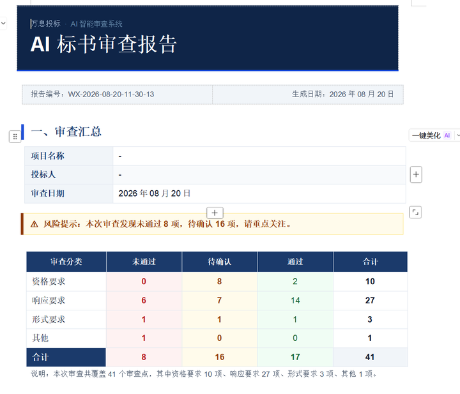Viewport: 460px width, 394px height.
Task: Select the report number WX-2026-08-20-11-30-13
Action: click(111, 95)
